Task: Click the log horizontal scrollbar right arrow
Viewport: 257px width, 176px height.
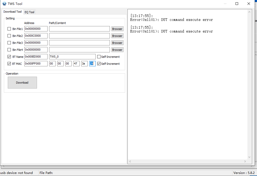Action: (245, 161)
